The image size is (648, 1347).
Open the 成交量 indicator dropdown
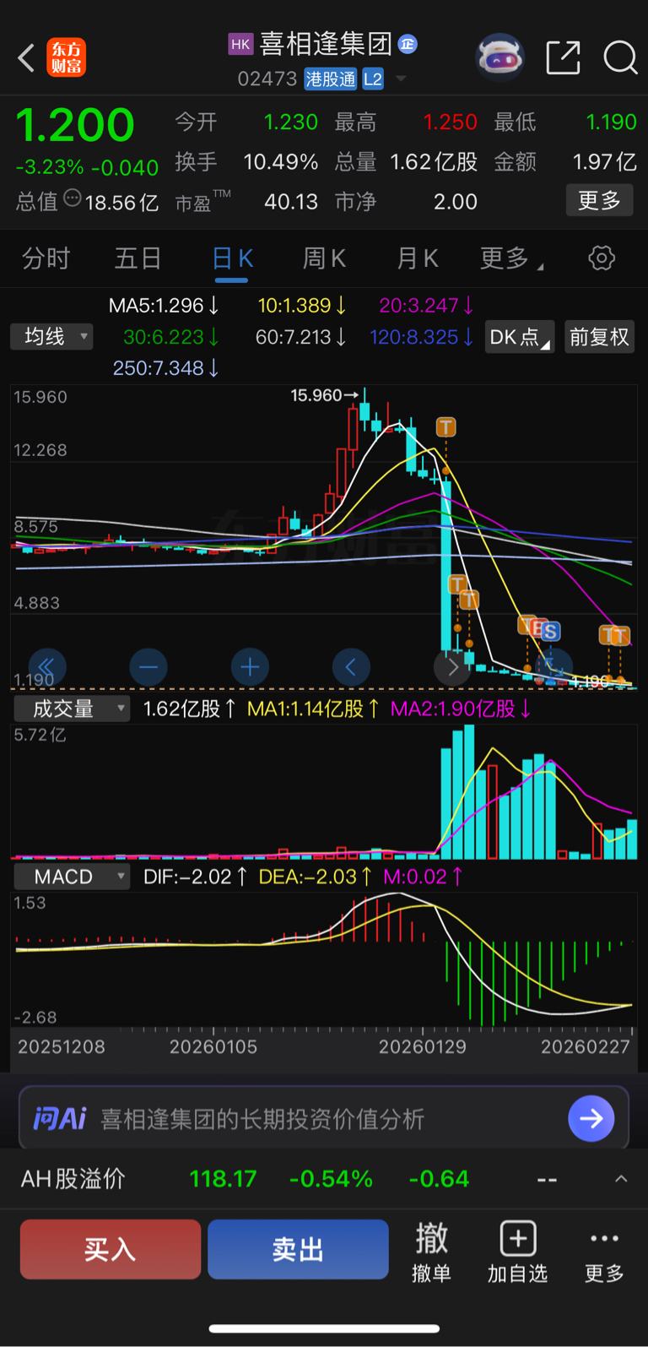click(72, 709)
